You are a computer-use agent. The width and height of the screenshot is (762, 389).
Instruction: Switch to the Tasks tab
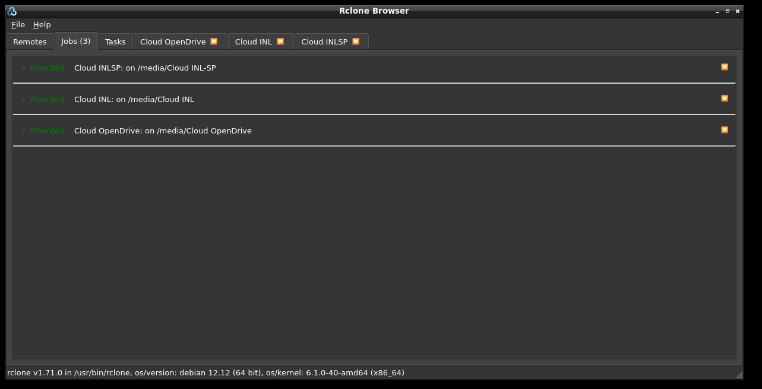tap(115, 42)
